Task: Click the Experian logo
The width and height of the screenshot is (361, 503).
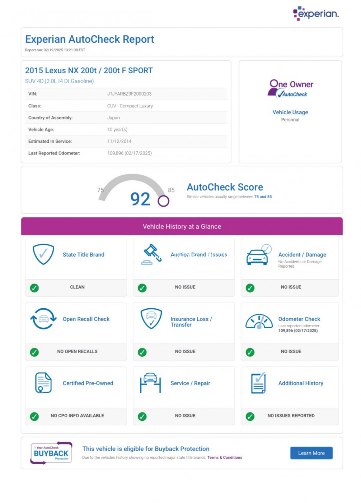Action: pos(316,13)
